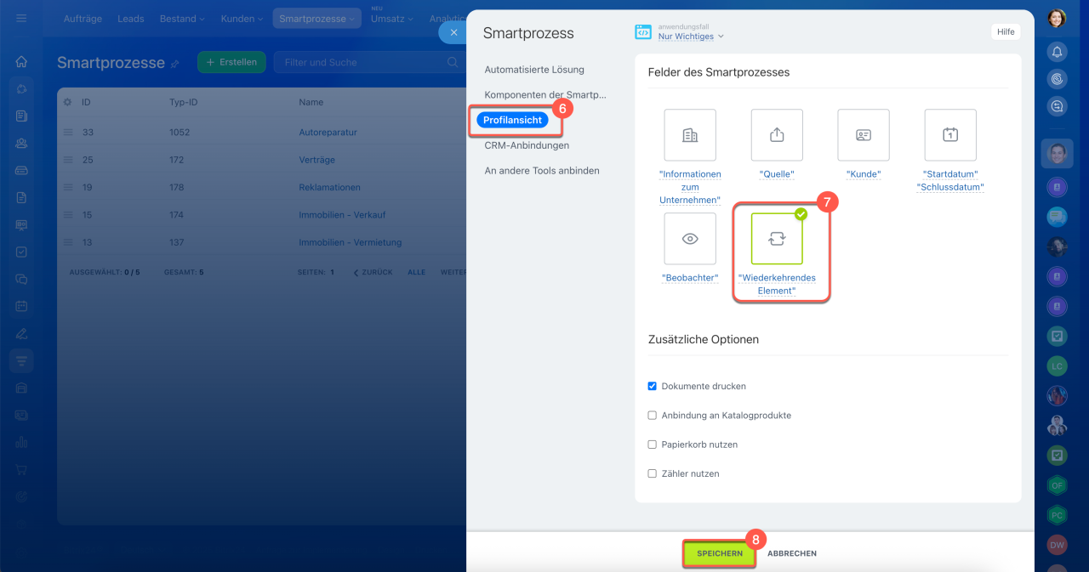The image size is (1089, 572).
Task: Click the Abbrechen button
Action: pyautogui.click(x=792, y=553)
